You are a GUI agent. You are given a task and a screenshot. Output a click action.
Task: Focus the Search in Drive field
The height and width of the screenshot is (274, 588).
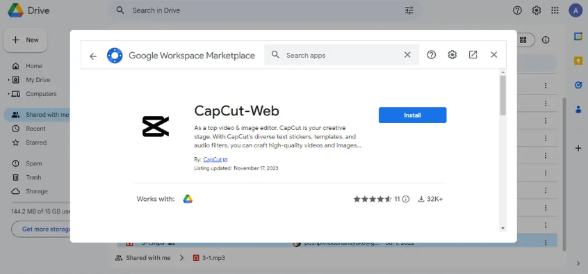point(265,10)
